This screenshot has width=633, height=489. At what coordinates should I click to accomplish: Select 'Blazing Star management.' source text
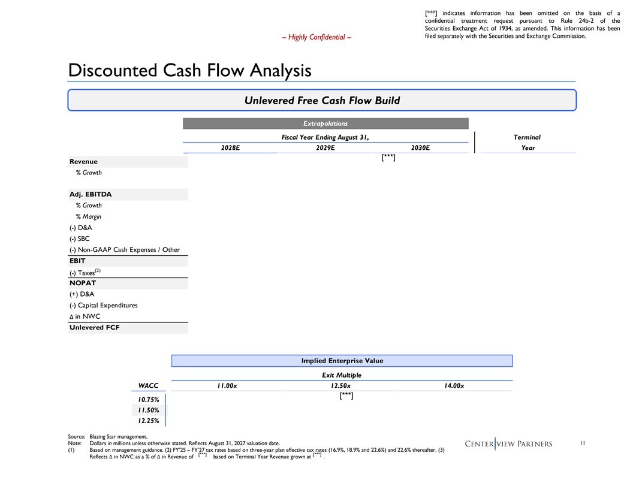click(x=118, y=436)
